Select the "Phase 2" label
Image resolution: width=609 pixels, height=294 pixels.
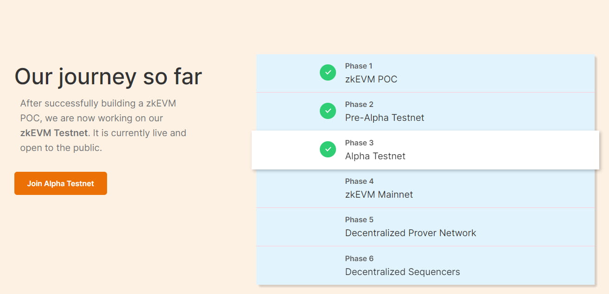click(x=359, y=105)
